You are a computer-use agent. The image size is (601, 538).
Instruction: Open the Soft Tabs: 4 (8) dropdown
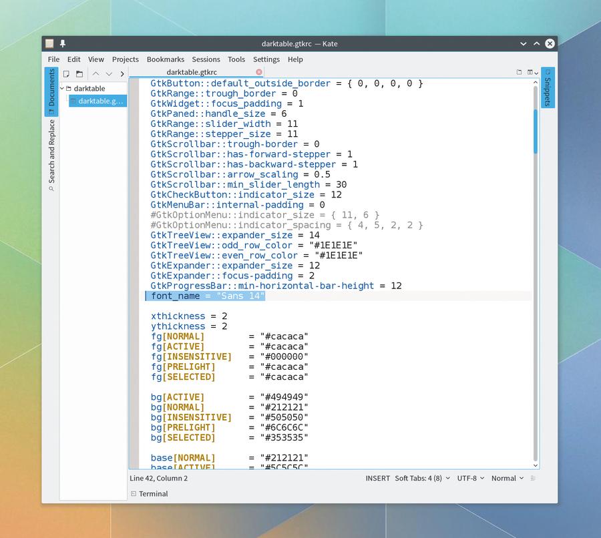point(422,478)
